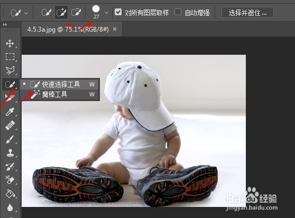Image resolution: width=295 pixels, height=218 pixels.
Task: Expand the toolbar with double-arrow icon
Action: click(x=5, y=25)
